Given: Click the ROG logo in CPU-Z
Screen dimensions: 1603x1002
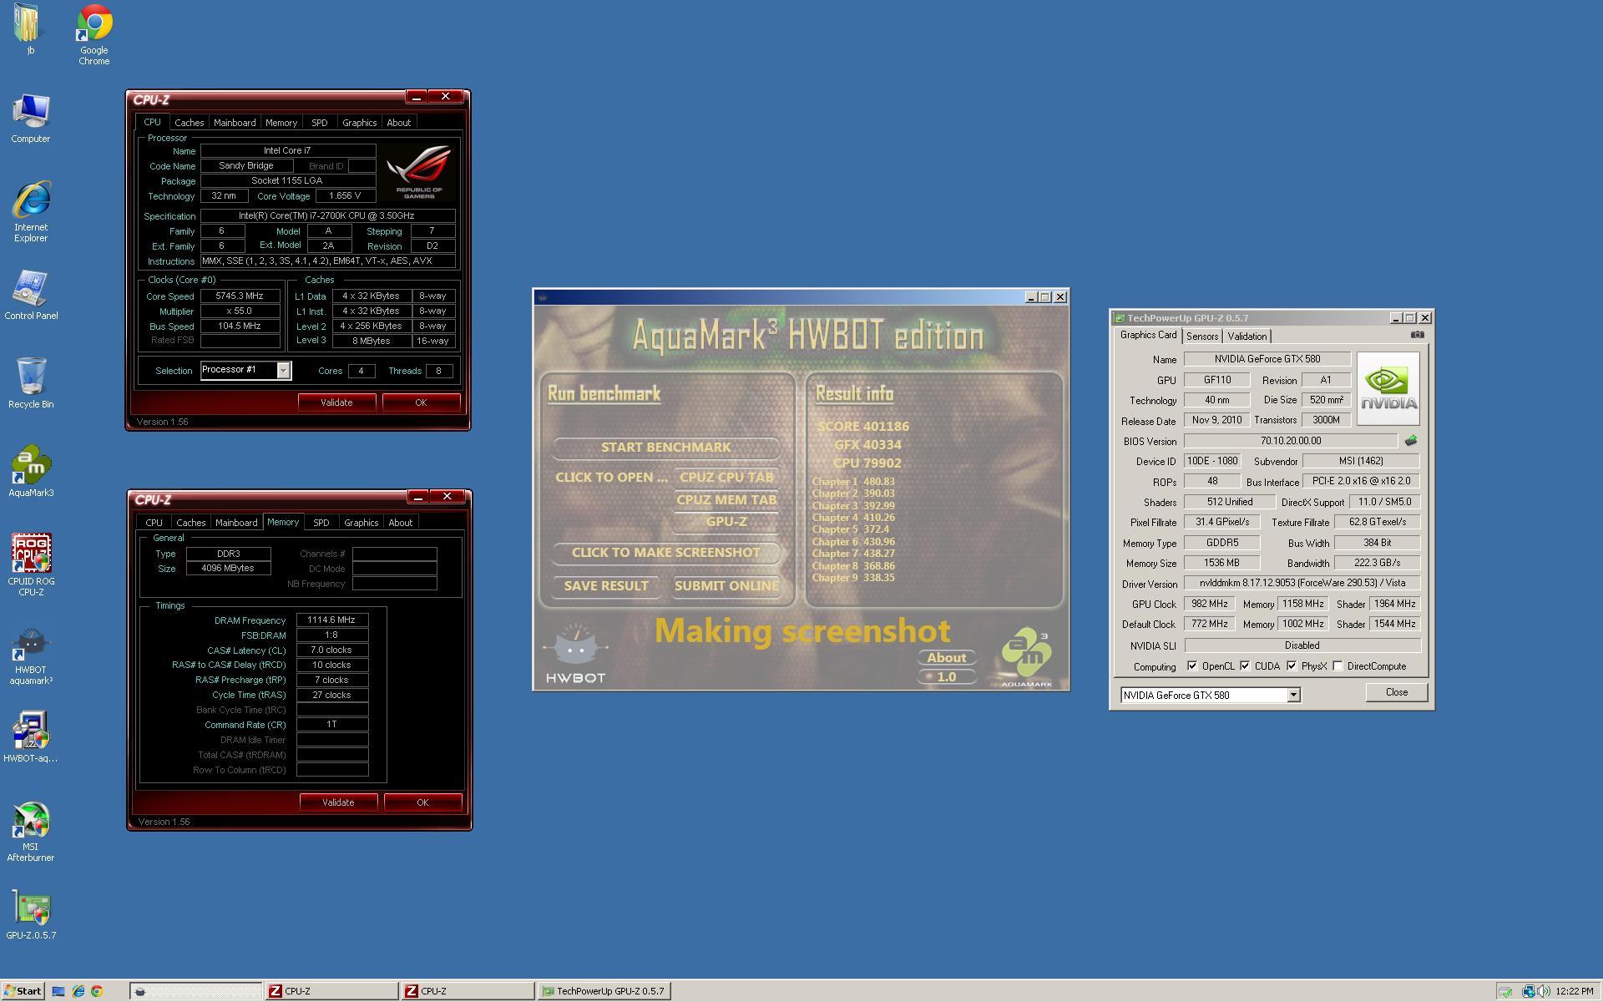Looking at the screenshot, I should coord(418,172).
